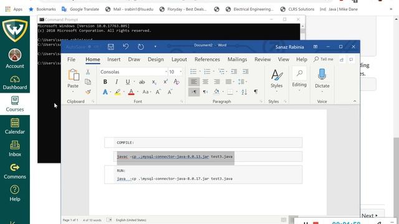Show paragraph marks with pilcrow icon

[x=256, y=92]
